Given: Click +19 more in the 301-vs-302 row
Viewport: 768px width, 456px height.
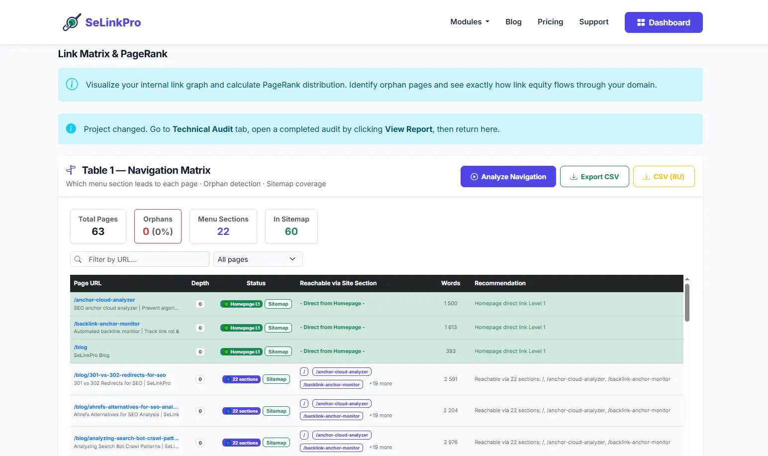Looking at the screenshot, I should click(x=381, y=384).
